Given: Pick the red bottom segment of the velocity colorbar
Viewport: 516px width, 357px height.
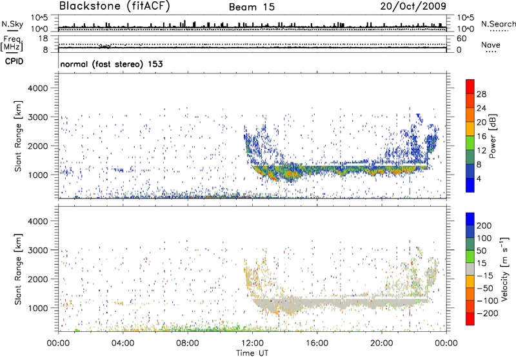Looking at the screenshot, I should [x=470, y=319].
